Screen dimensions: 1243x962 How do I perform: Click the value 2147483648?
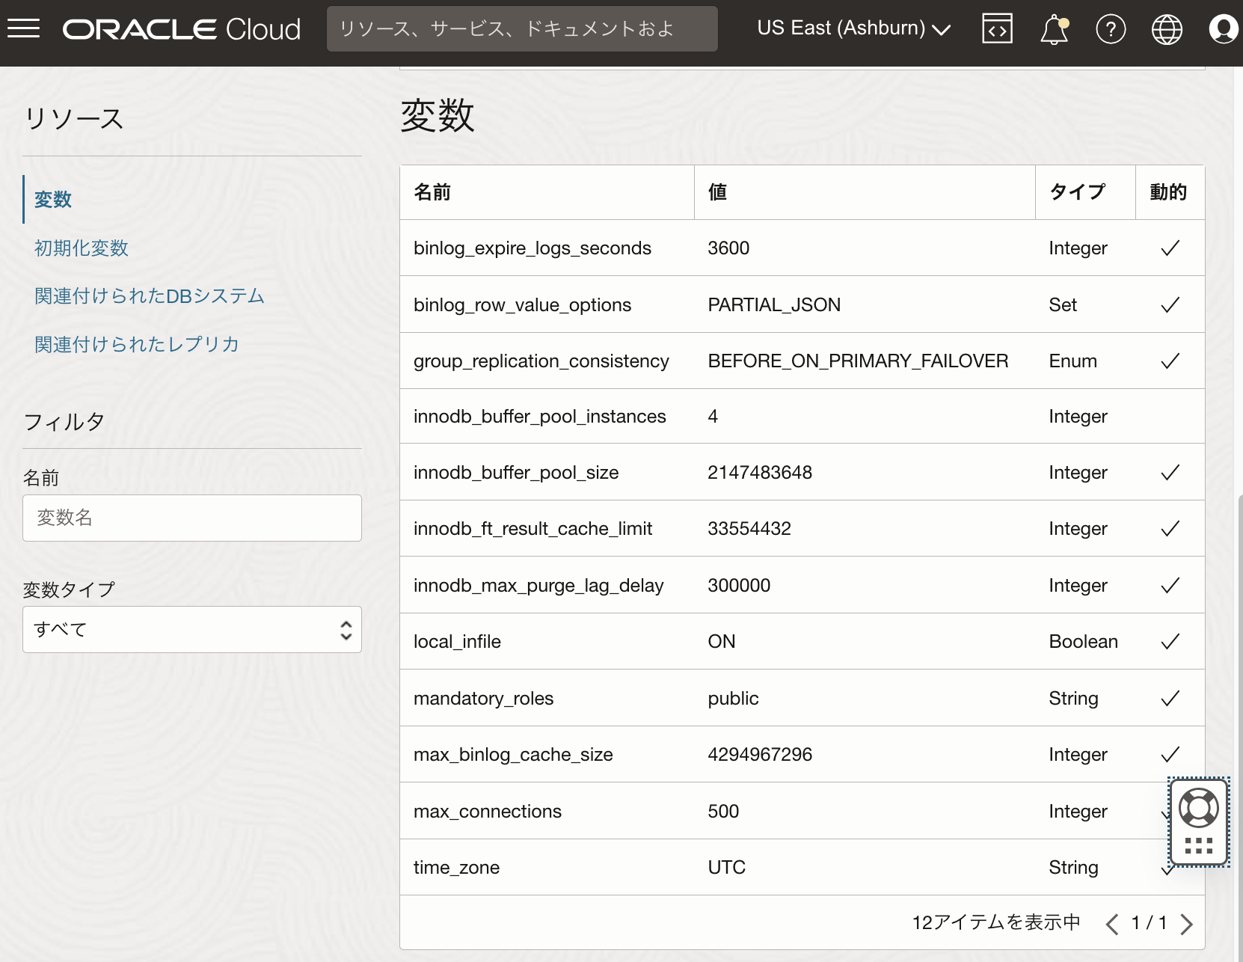760,473
